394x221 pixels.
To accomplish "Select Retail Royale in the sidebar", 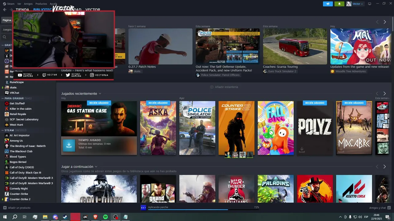I will pos(18,114).
